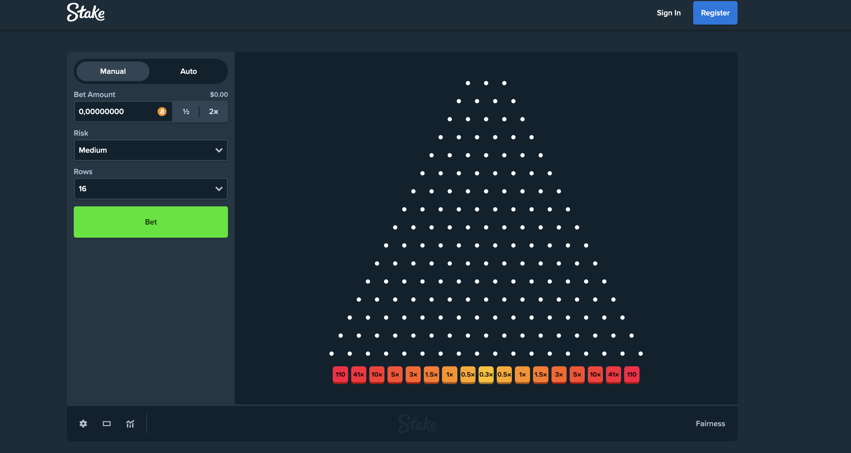Click the chevron arrow in Risk selector
The height and width of the screenshot is (453, 851).
[219, 150]
